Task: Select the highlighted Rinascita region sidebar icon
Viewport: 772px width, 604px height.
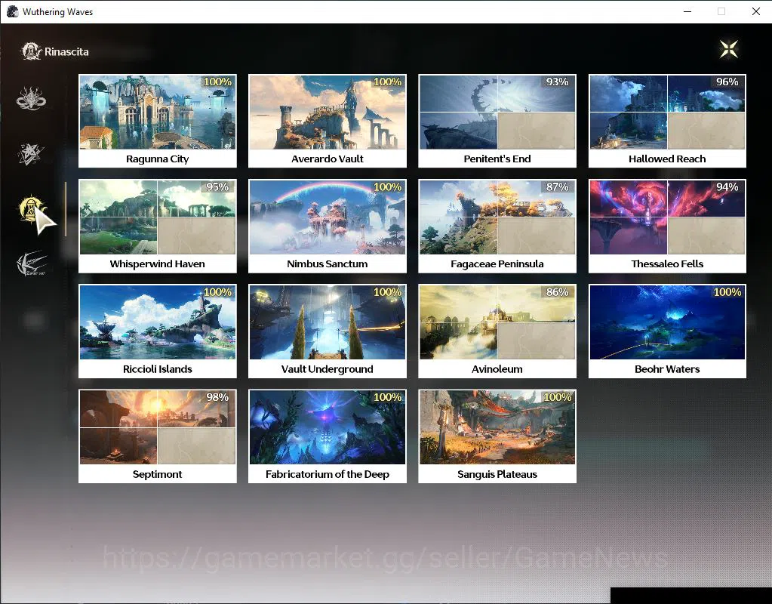Action: click(31, 209)
